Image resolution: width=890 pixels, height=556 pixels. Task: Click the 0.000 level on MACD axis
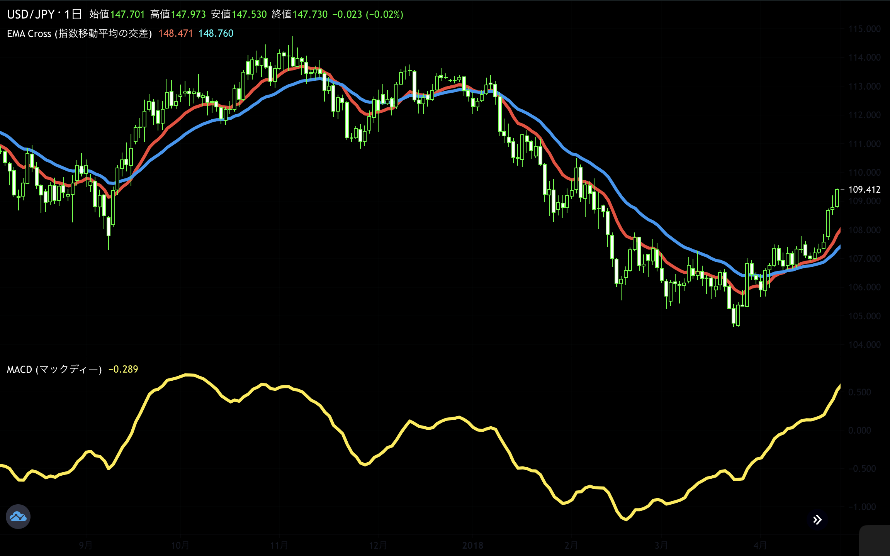point(859,431)
